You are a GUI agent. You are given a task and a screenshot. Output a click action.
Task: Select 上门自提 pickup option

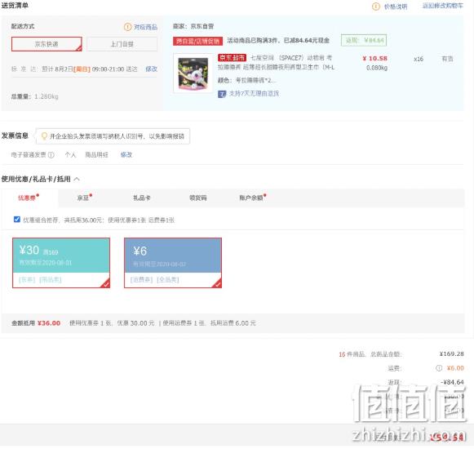[x=122, y=44]
